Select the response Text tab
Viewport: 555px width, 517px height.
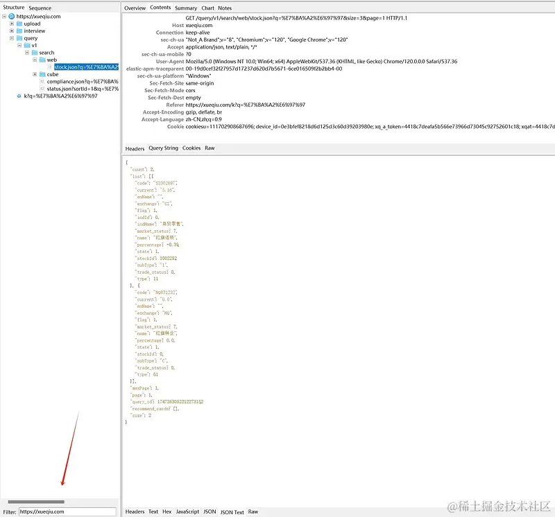coord(153,511)
